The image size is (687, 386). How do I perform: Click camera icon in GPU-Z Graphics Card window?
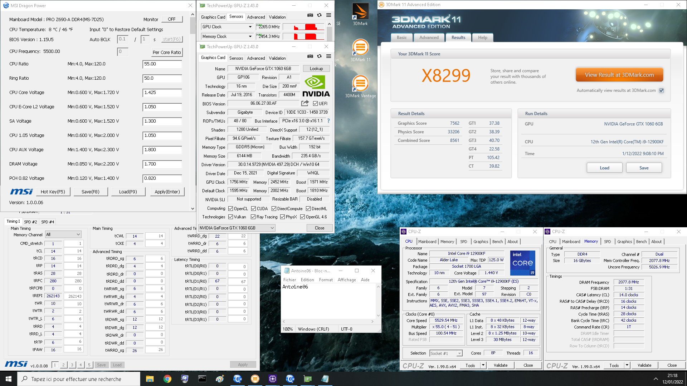[310, 56]
